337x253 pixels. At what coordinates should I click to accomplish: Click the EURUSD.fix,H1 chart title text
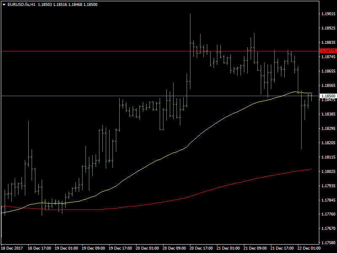click(x=21, y=5)
